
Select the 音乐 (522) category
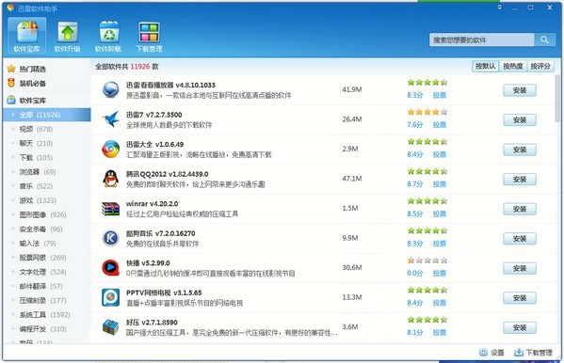(x=36, y=186)
